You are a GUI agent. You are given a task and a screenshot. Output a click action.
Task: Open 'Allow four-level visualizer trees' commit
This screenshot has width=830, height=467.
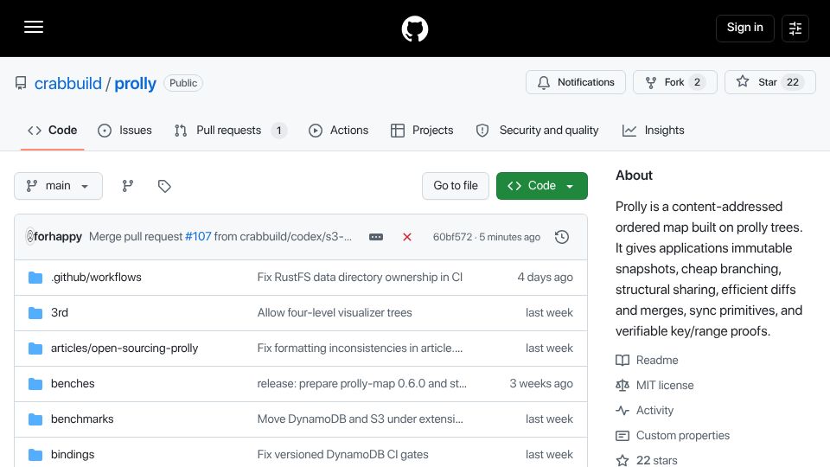(335, 313)
